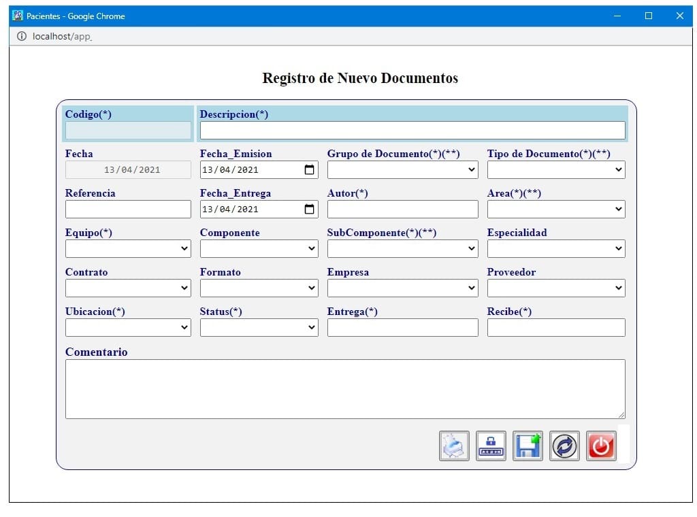Click inside the Comentario text area
697x517 pixels.
[345, 389]
